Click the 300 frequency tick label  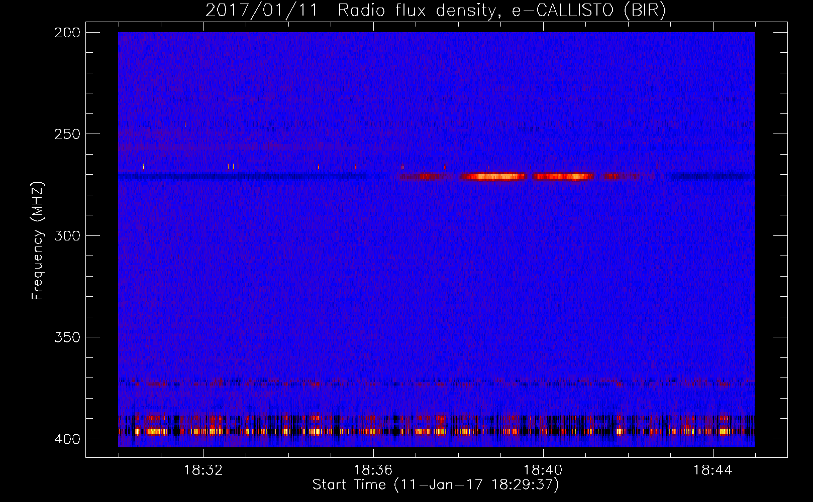67,235
